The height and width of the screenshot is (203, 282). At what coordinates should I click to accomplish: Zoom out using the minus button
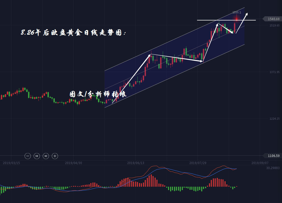click(28, 156)
